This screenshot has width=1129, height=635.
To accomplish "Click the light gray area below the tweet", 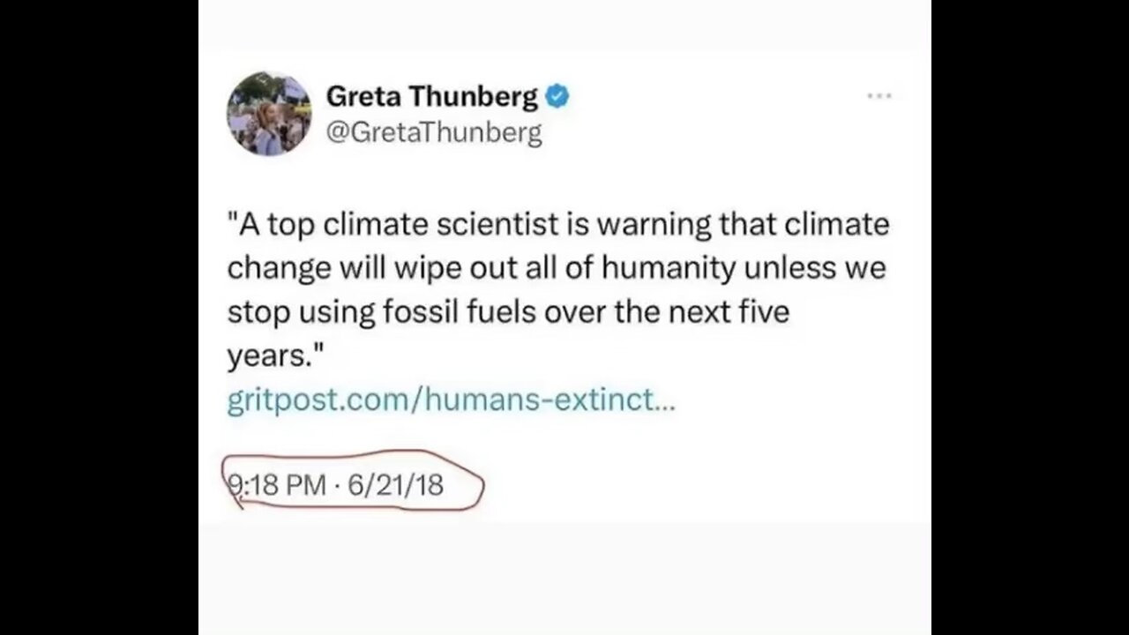I will [x=564, y=578].
